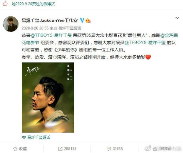Click the comment bubble icon
The height and width of the screenshot is (153, 183).
click(x=109, y=149)
